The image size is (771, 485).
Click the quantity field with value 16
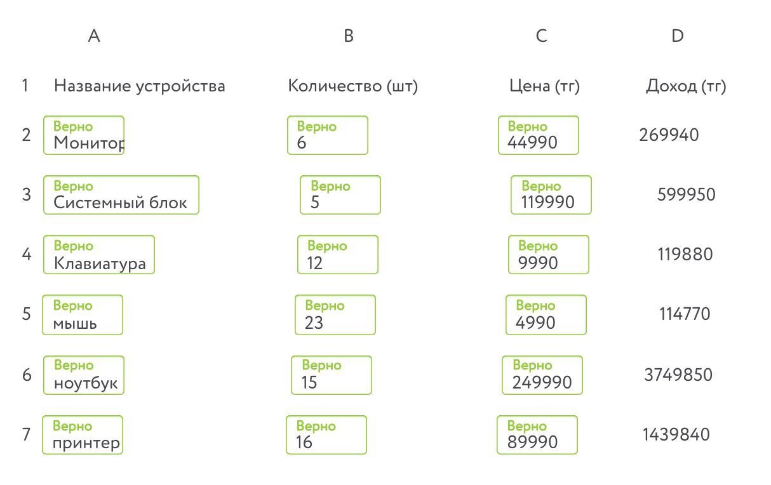tap(326, 435)
